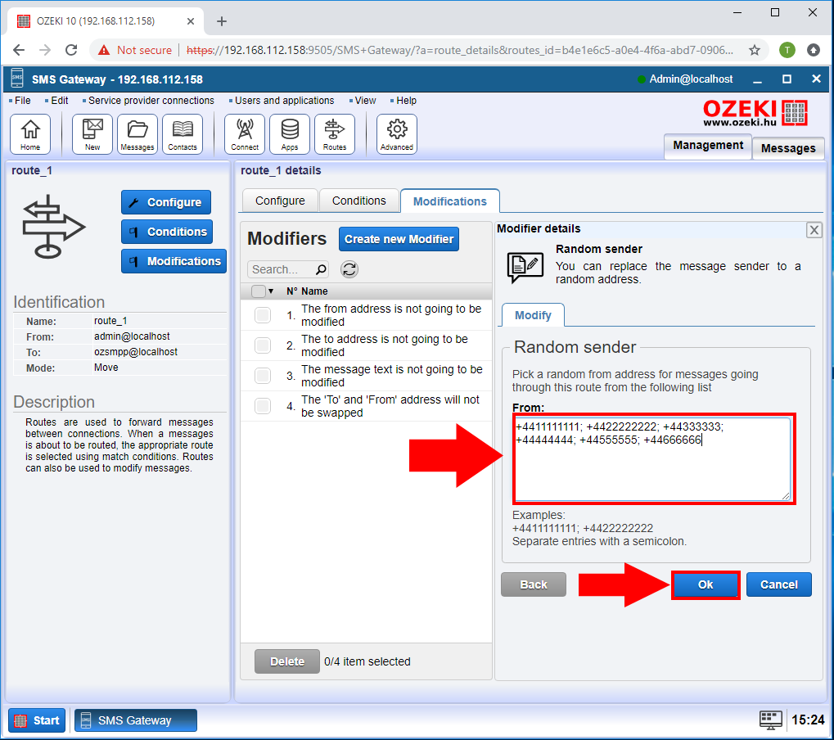Bookmark this page with the star icon
Viewport: 834px width, 740px height.
[755, 50]
